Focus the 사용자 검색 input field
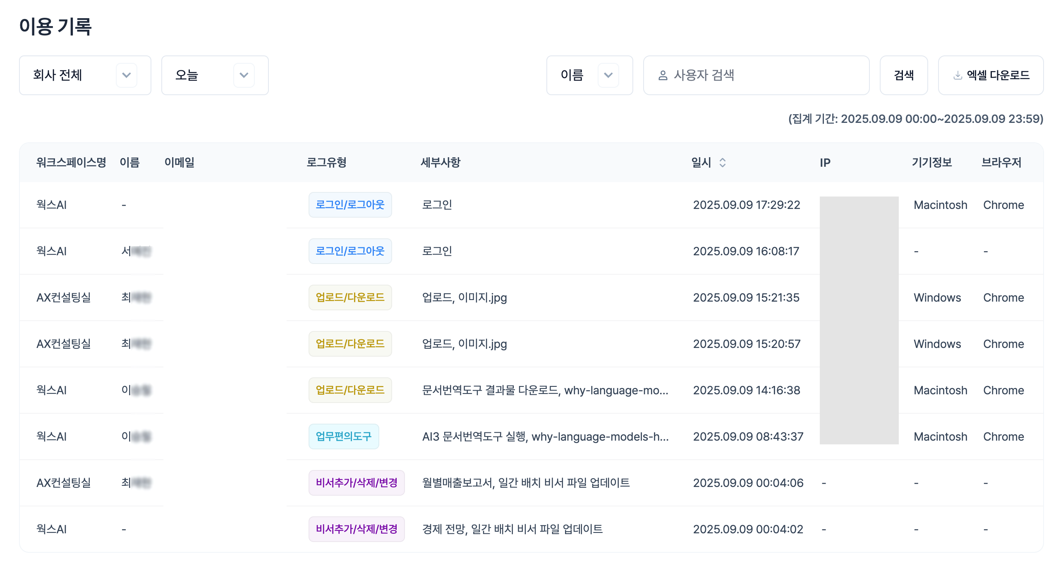 [756, 75]
